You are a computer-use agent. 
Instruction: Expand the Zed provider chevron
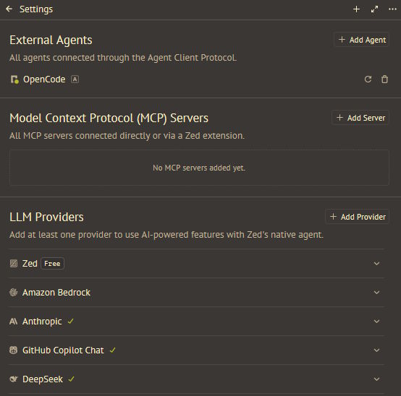[x=376, y=263]
